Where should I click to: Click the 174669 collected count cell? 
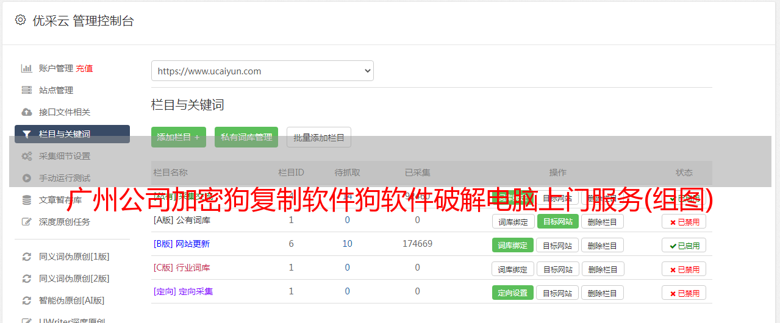click(x=417, y=244)
